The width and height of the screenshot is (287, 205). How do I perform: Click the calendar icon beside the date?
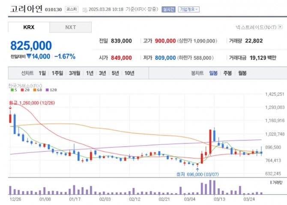85,10
